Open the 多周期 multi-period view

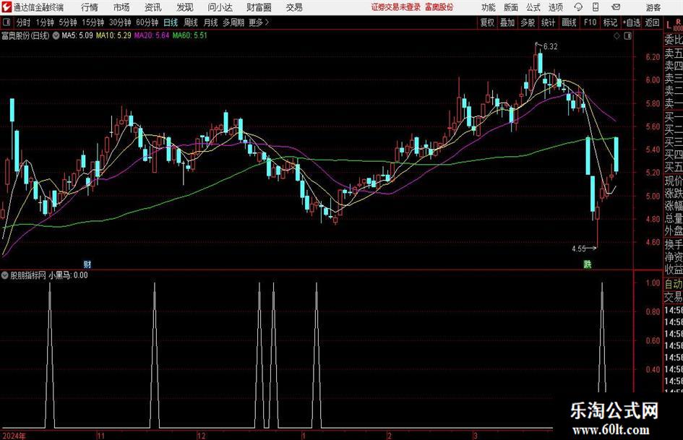coord(233,22)
